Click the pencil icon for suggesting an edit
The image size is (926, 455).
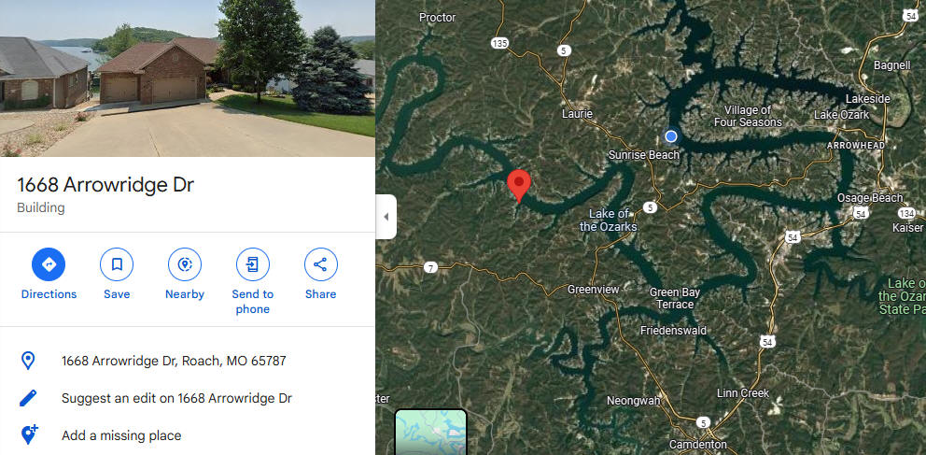(28, 398)
